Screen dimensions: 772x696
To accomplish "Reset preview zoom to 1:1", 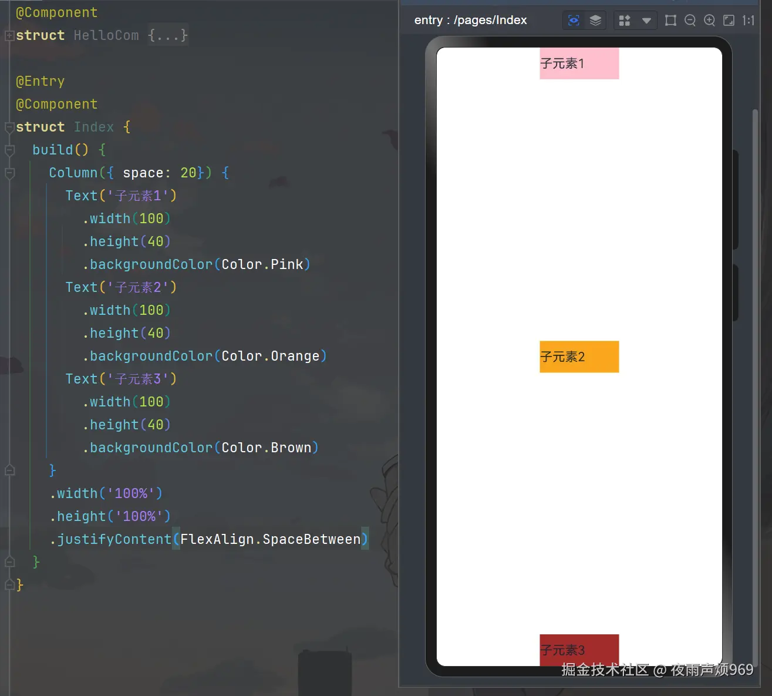I will [x=748, y=21].
